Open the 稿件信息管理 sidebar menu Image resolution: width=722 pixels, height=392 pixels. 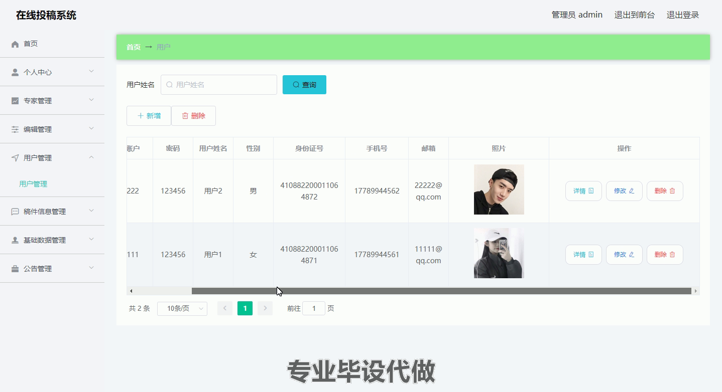pos(52,212)
